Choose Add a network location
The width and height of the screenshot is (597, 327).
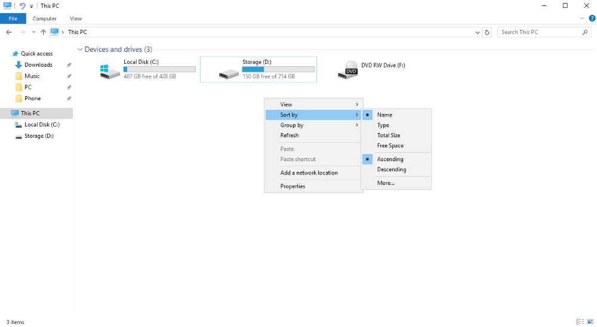313,173
